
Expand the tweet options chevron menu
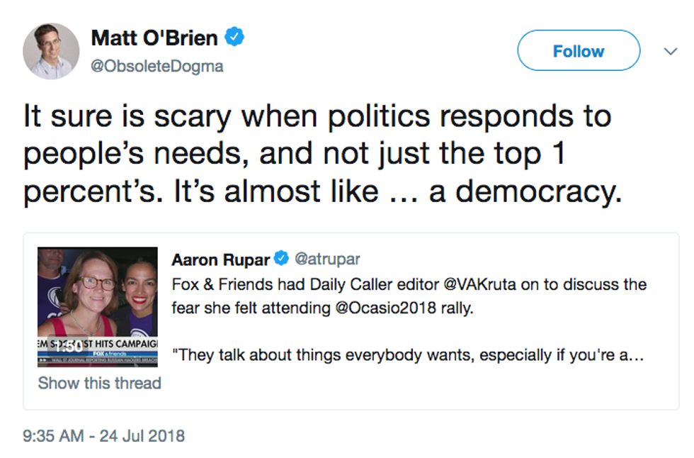coord(670,51)
